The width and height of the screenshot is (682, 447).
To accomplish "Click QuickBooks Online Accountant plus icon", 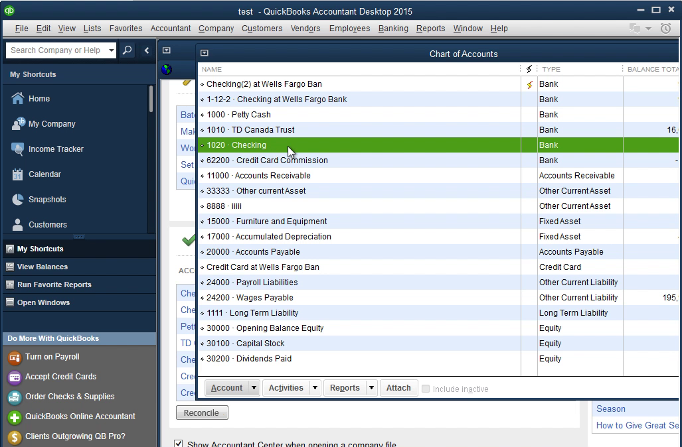I will coord(15,417).
